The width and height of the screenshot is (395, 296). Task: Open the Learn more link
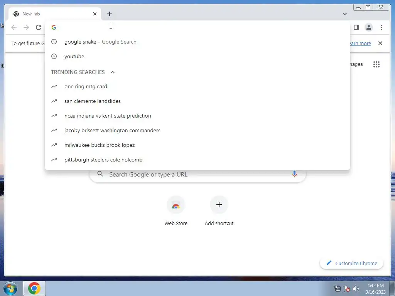360,43
